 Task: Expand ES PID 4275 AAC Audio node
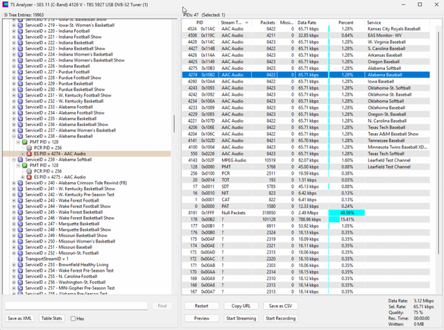(x=23, y=177)
